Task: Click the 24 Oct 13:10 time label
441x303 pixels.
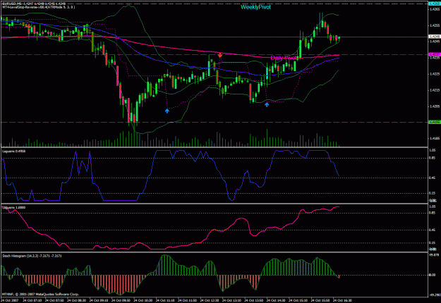Action: point(232,300)
